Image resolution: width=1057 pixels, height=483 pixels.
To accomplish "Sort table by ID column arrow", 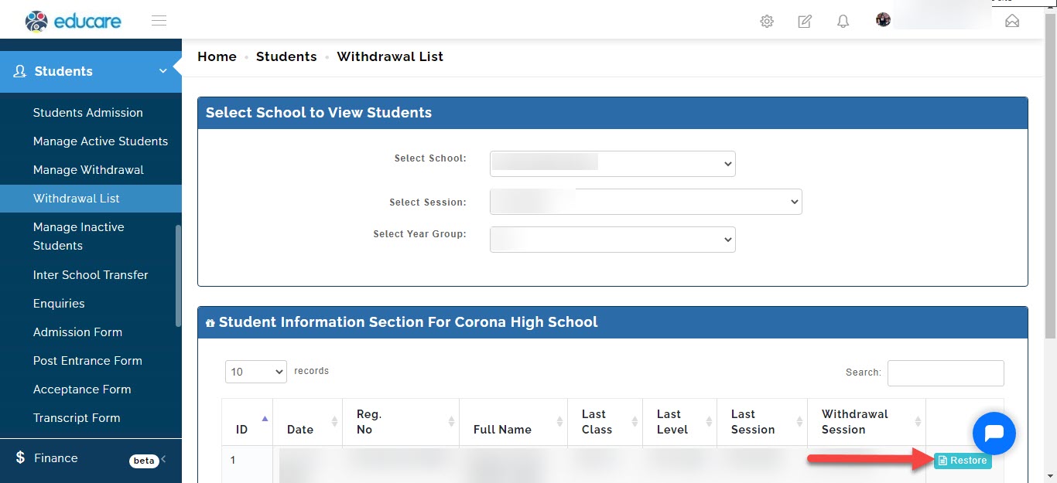I will tap(265, 418).
